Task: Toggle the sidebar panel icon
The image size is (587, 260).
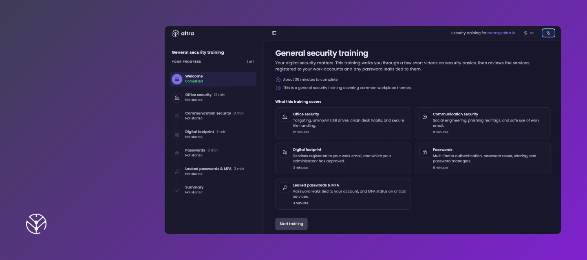Action: 274,33
